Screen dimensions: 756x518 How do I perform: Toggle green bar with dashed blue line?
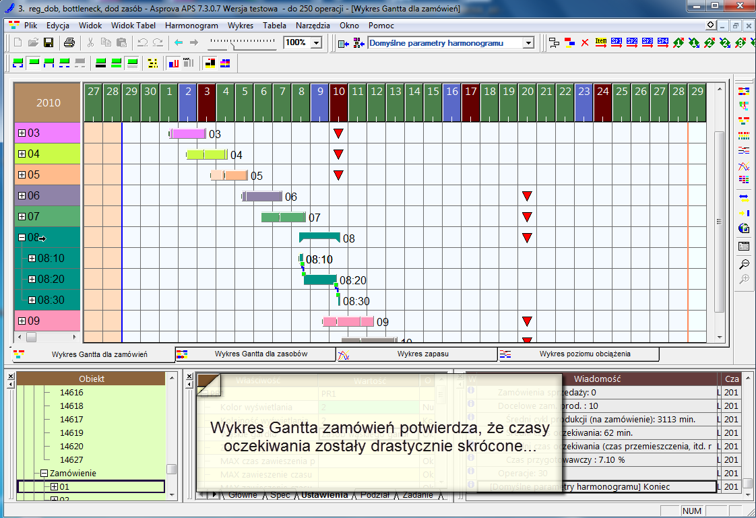click(64, 63)
